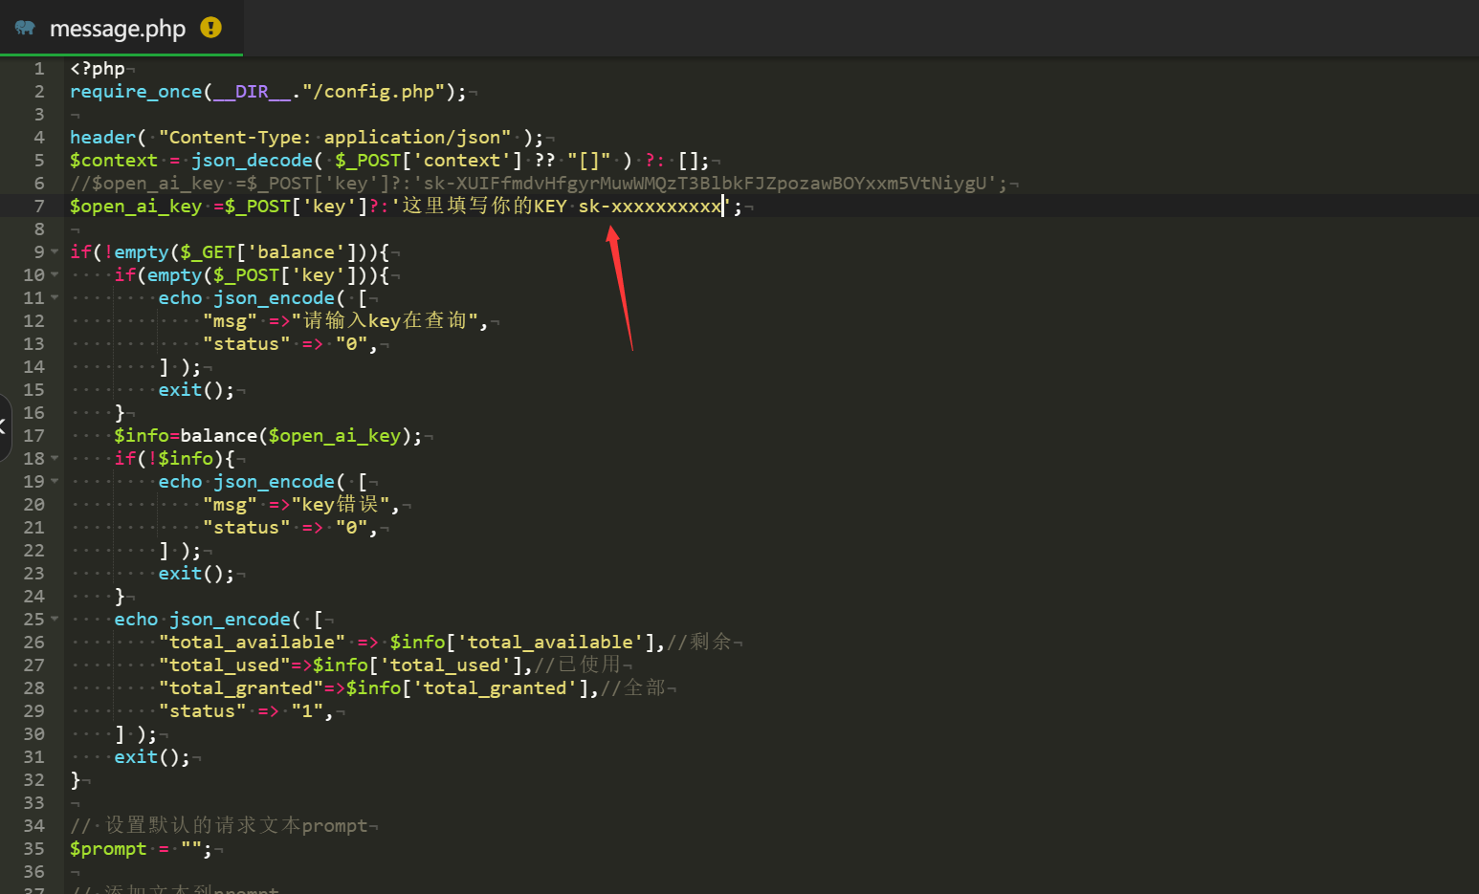
Task: Click the header function on line 4
Action: [102, 137]
